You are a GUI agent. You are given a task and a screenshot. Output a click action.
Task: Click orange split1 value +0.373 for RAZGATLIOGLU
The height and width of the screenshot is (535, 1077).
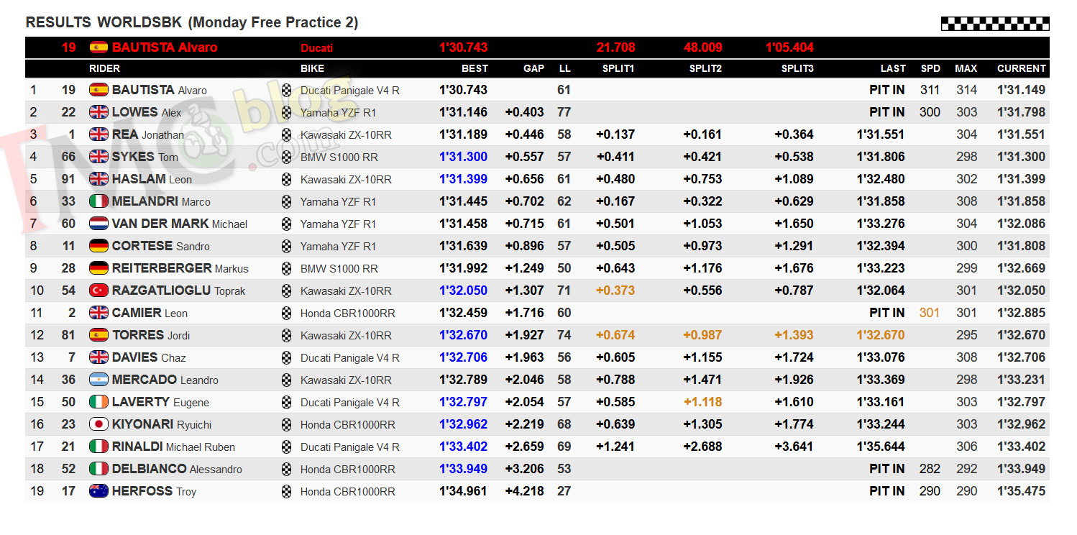tap(615, 291)
